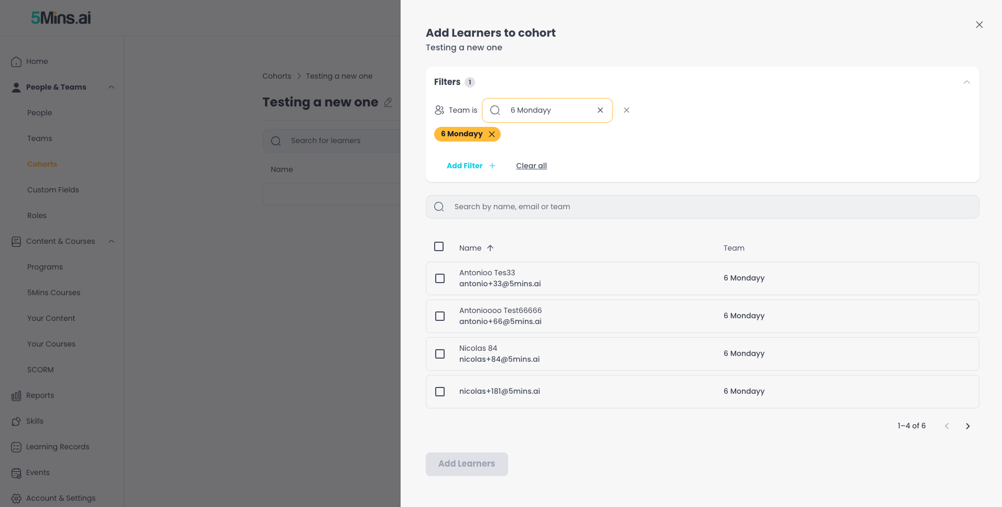Click Clear all filters link
1002x507 pixels.
click(531, 166)
